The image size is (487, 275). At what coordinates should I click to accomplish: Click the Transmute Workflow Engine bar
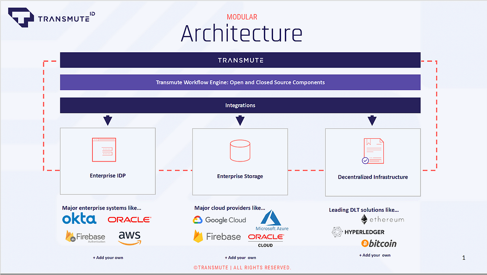click(240, 82)
